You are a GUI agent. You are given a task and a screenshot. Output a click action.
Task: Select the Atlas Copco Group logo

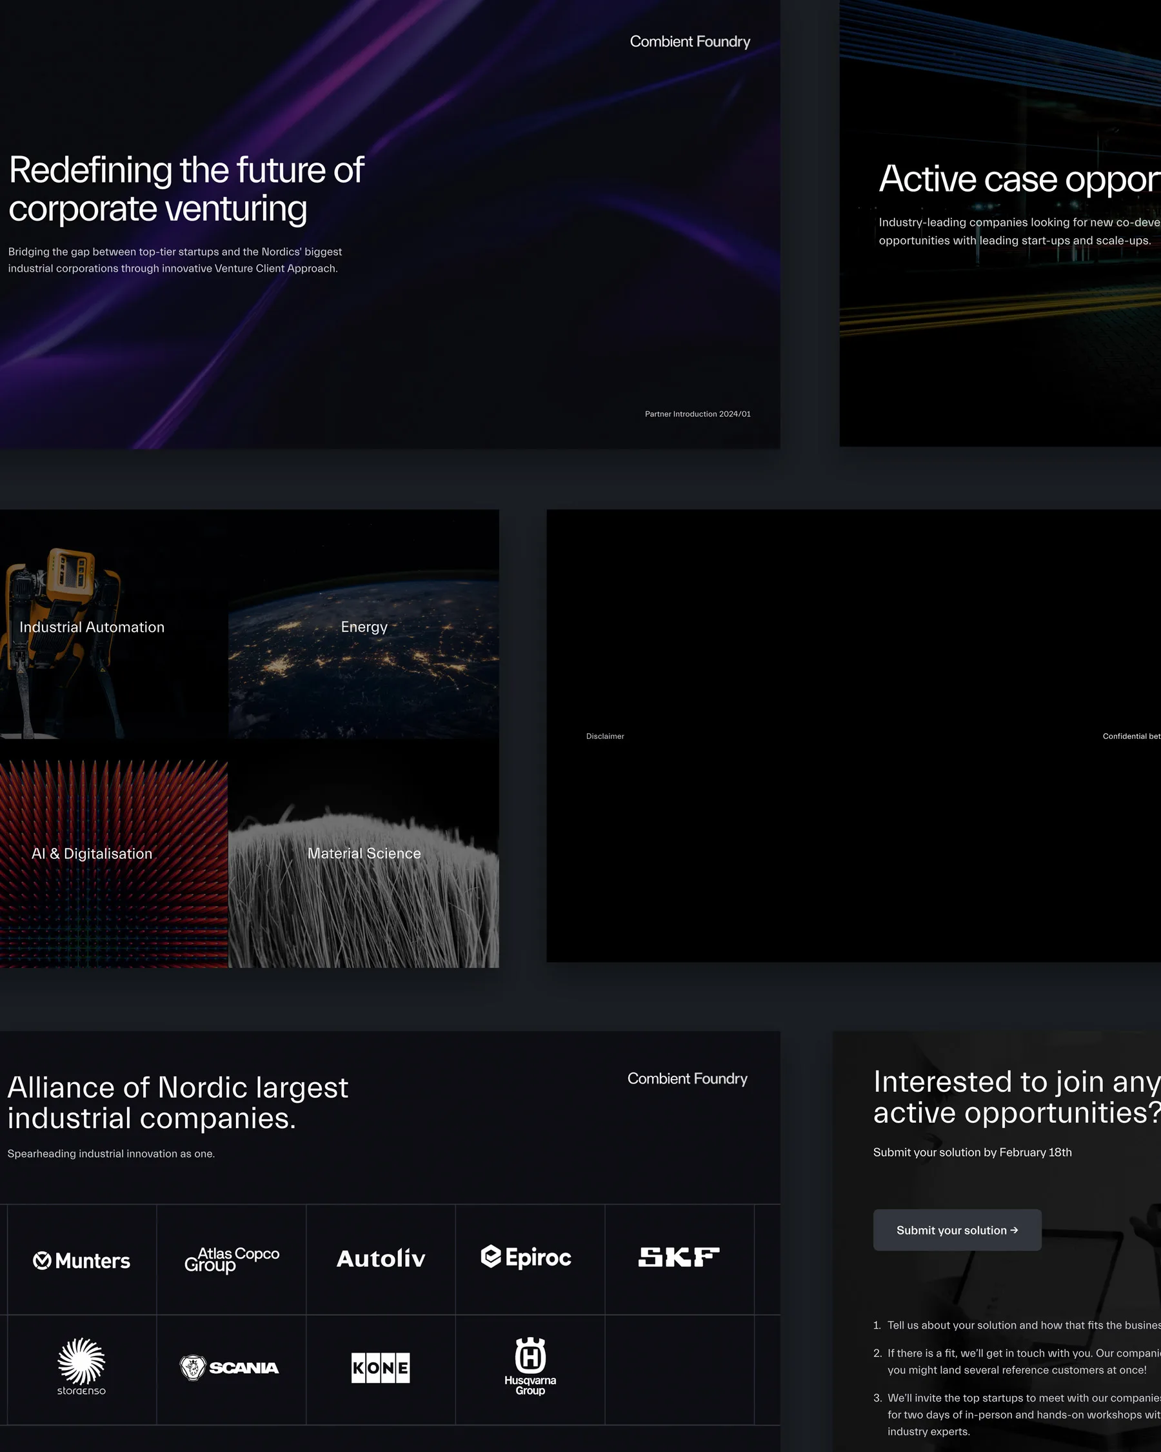(x=232, y=1260)
